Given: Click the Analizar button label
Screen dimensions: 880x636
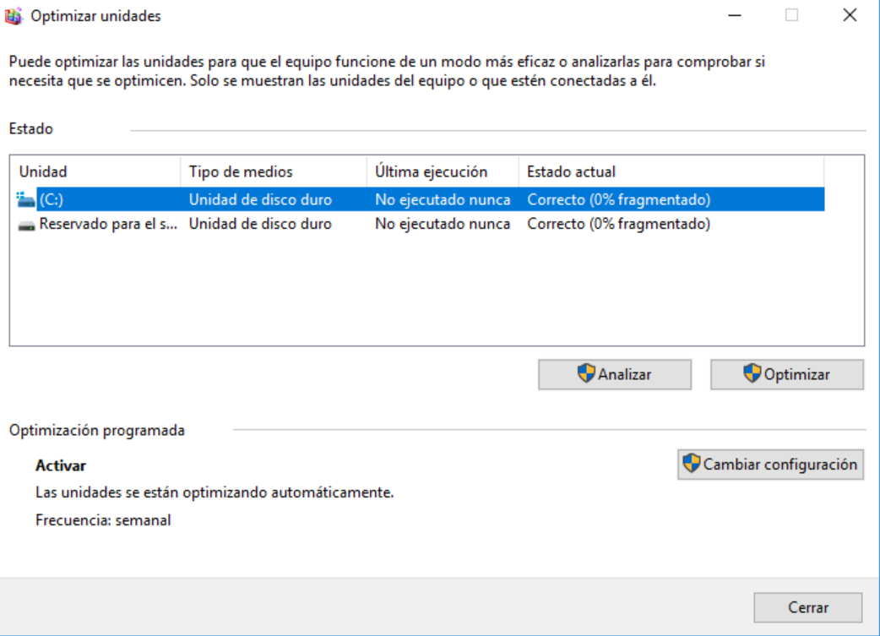Looking at the screenshot, I should 624,374.
